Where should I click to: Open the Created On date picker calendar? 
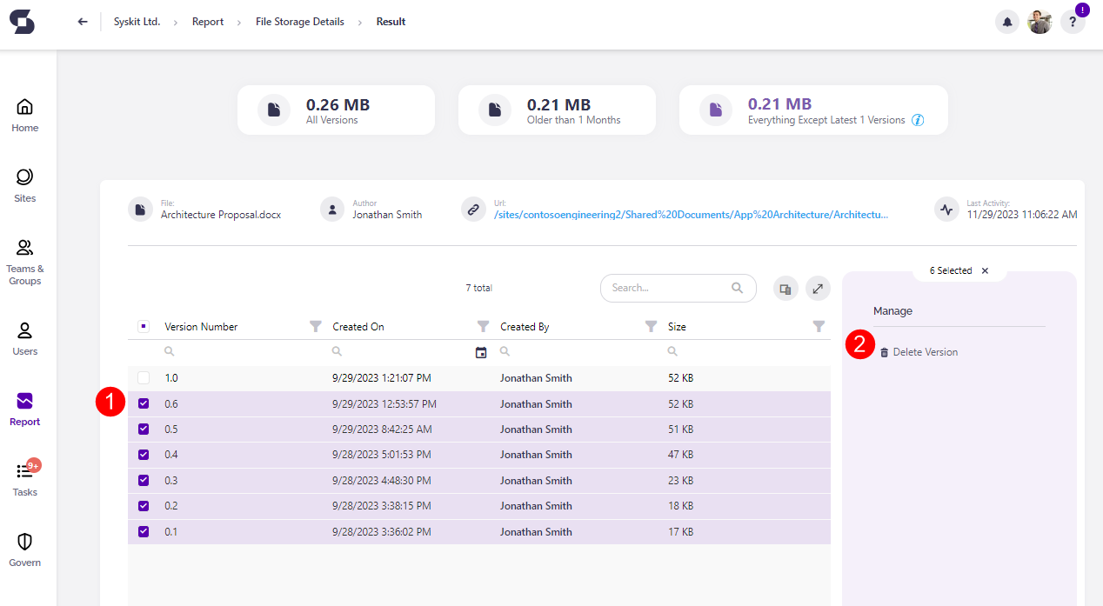(x=481, y=351)
